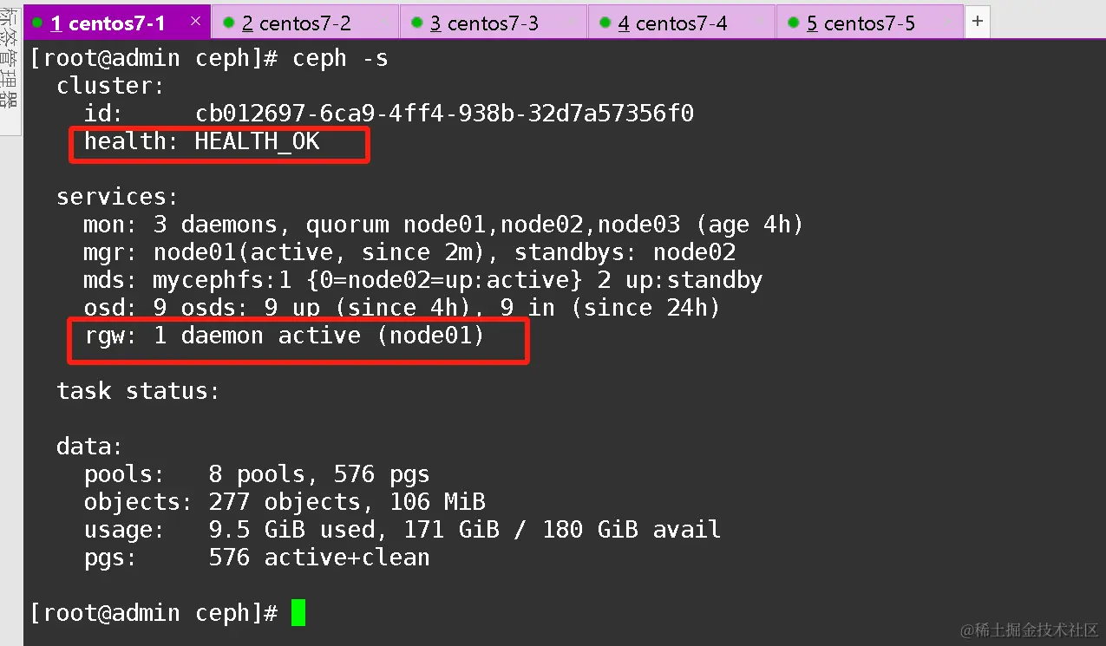Click the green terminal cursor block
The image size is (1106, 646).
[298, 613]
